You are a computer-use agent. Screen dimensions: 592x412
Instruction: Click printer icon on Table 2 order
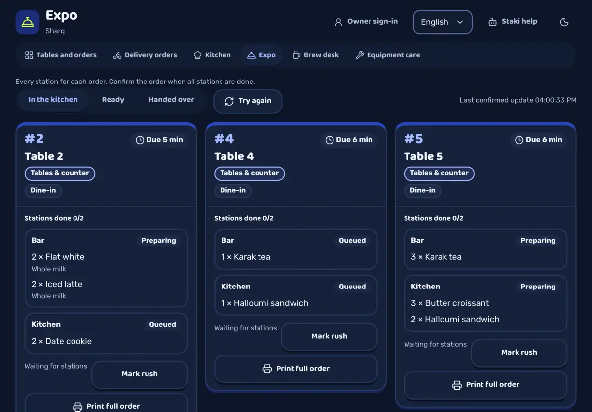78,407
